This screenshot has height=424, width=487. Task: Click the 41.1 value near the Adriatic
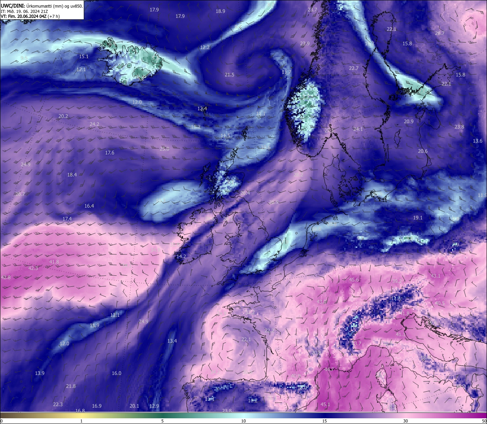coord(401,335)
